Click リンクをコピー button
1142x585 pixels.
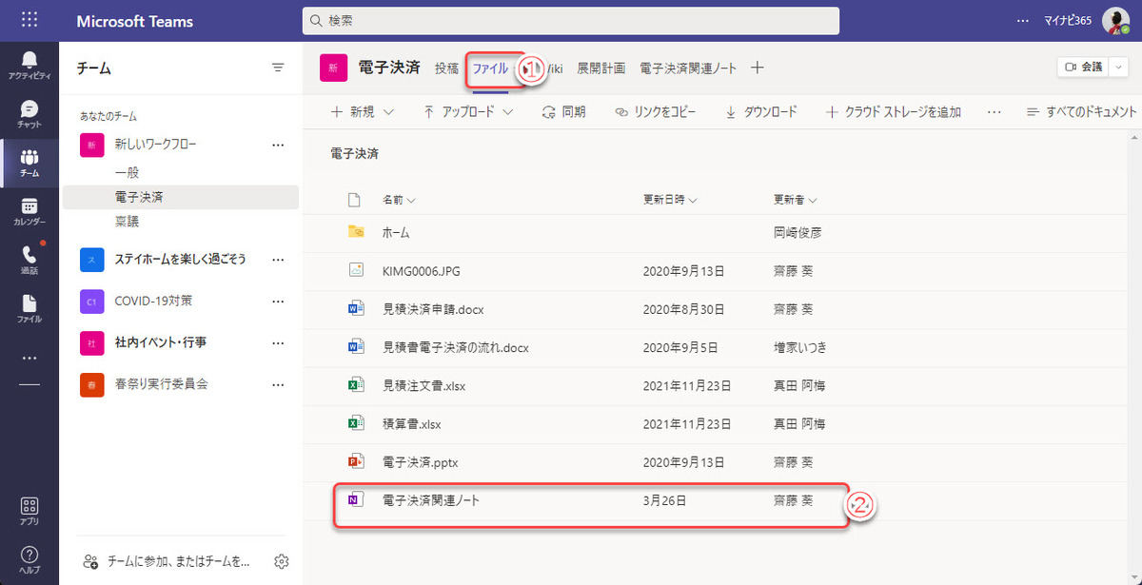coord(655,112)
